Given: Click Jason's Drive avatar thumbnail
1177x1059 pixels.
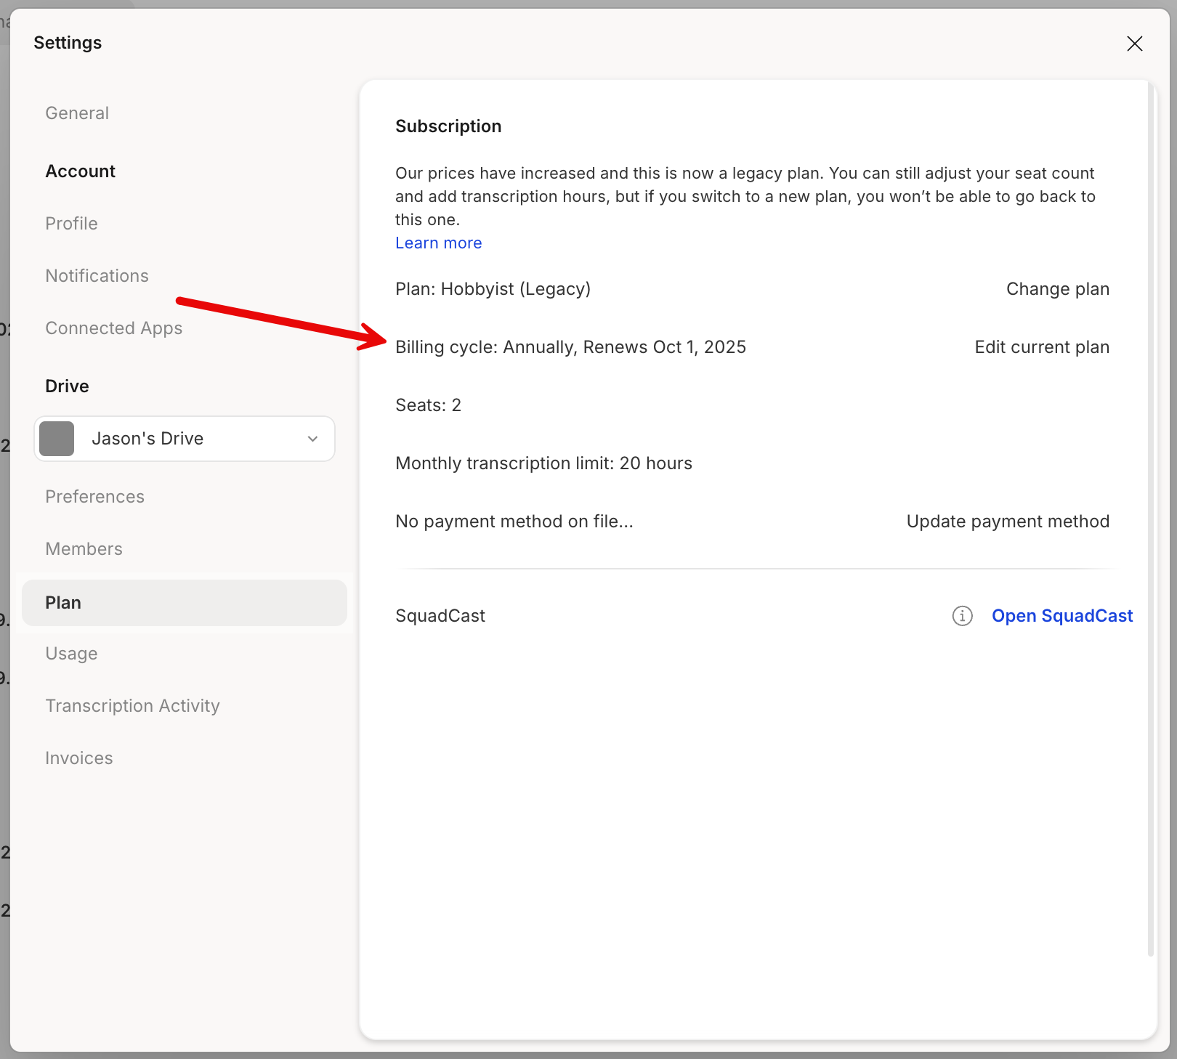Looking at the screenshot, I should pyautogui.click(x=57, y=439).
